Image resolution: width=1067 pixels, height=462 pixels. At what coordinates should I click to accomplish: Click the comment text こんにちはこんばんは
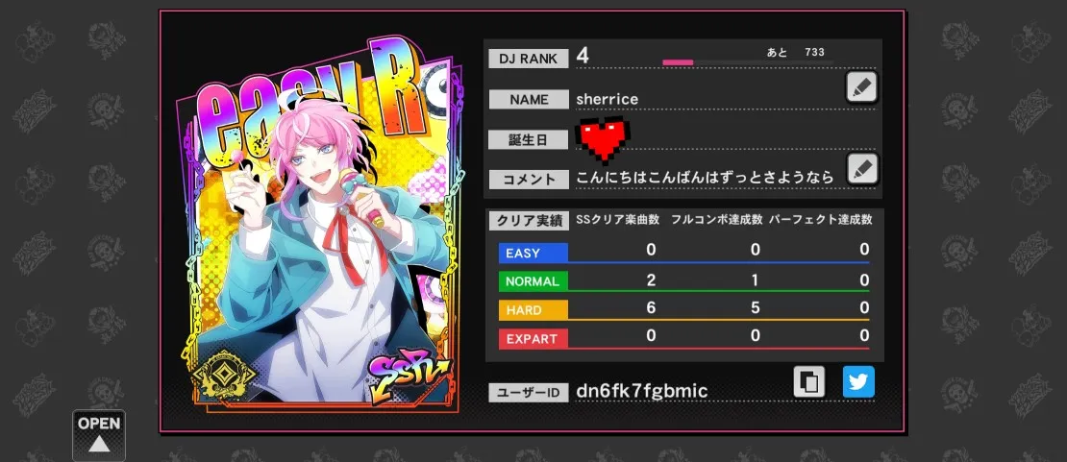tap(647, 178)
